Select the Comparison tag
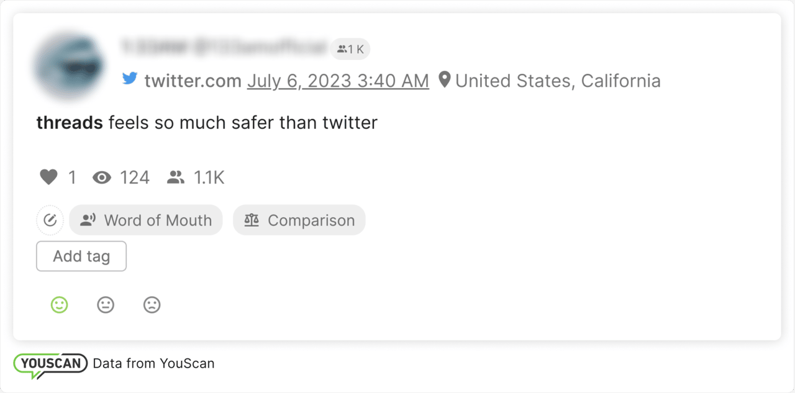This screenshot has width=795, height=393. click(x=299, y=220)
